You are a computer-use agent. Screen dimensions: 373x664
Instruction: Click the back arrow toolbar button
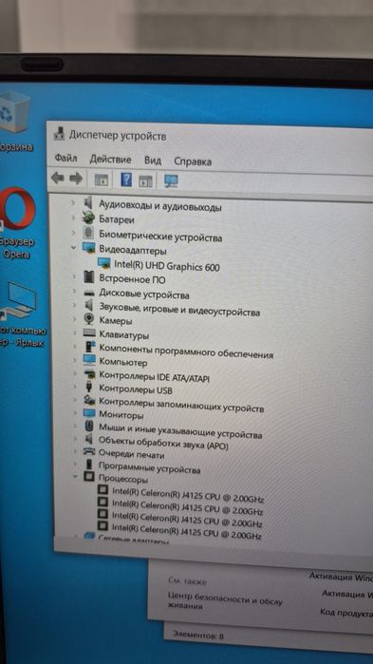(58, 179)
